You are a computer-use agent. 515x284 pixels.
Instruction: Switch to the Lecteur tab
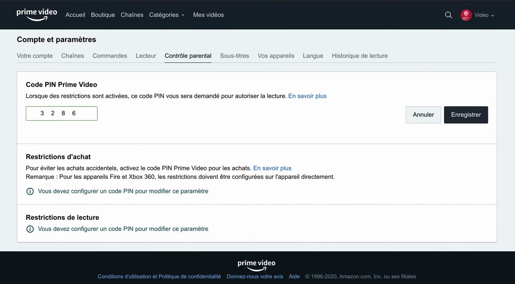(146, 56)
